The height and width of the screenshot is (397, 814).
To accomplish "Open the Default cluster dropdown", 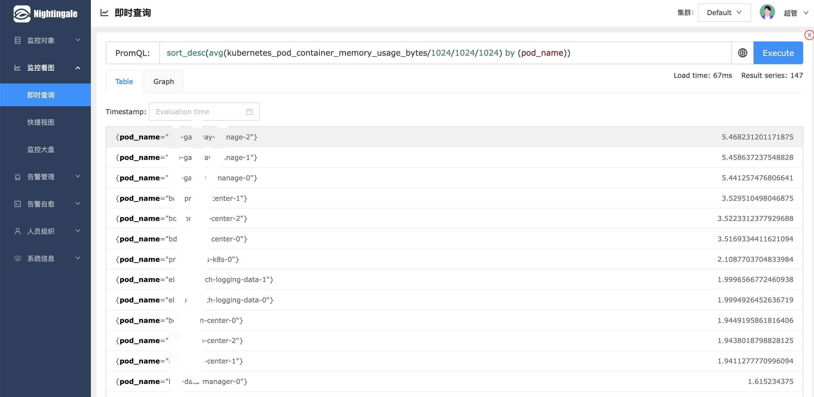I will coord(724,12).
